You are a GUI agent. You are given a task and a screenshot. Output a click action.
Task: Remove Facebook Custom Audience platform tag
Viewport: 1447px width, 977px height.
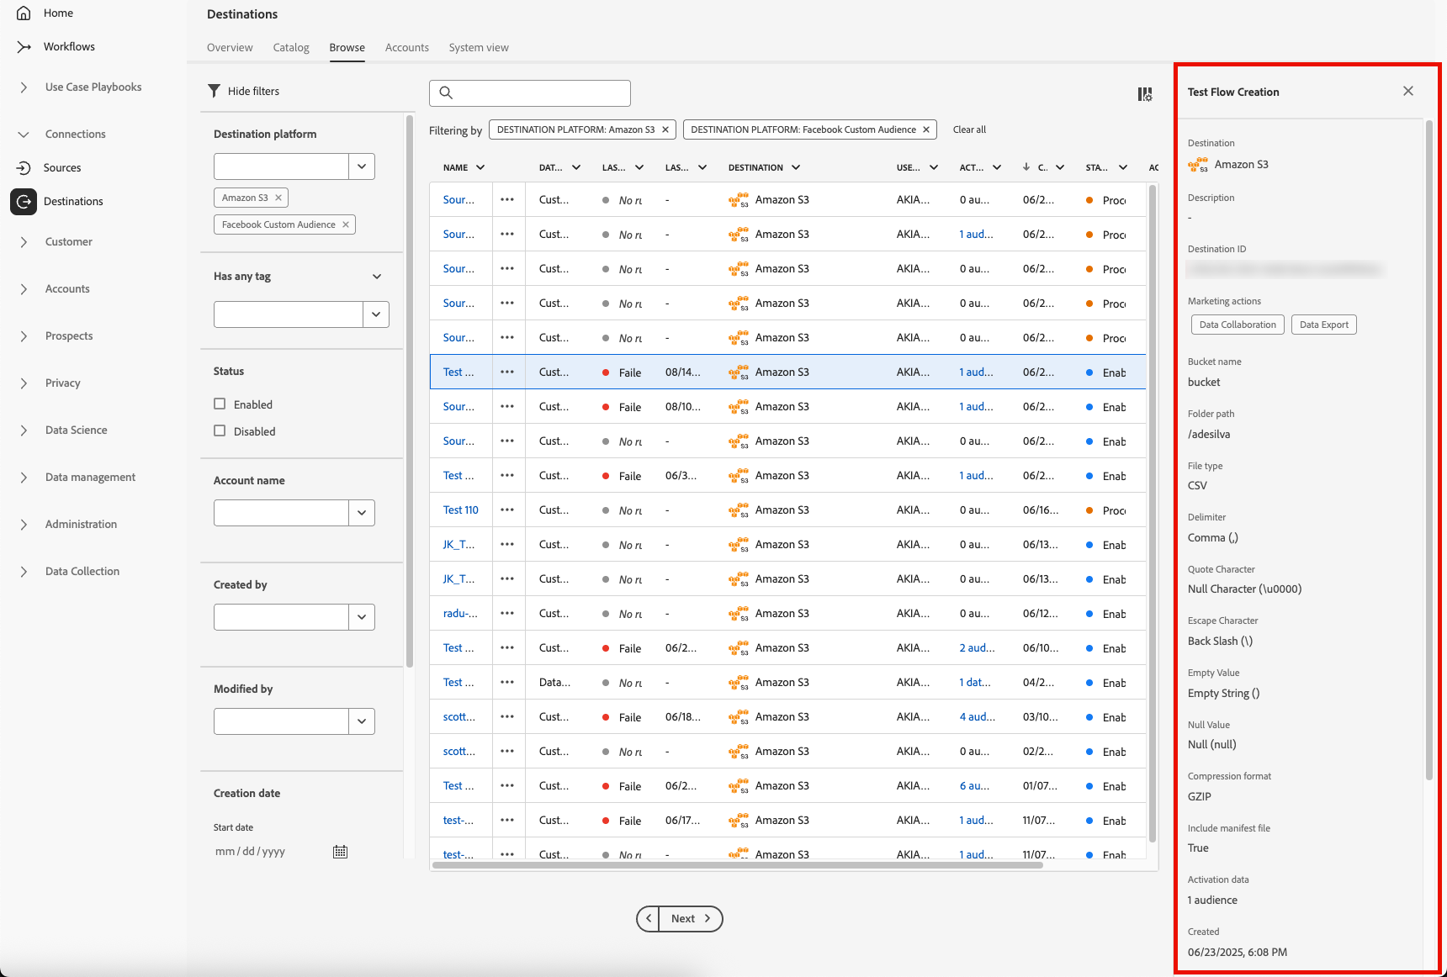pos(346,224)
